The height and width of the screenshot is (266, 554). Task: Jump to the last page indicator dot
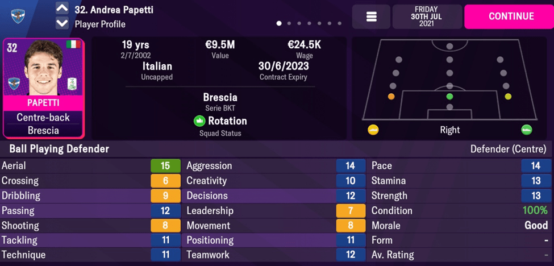coord(339,24)
